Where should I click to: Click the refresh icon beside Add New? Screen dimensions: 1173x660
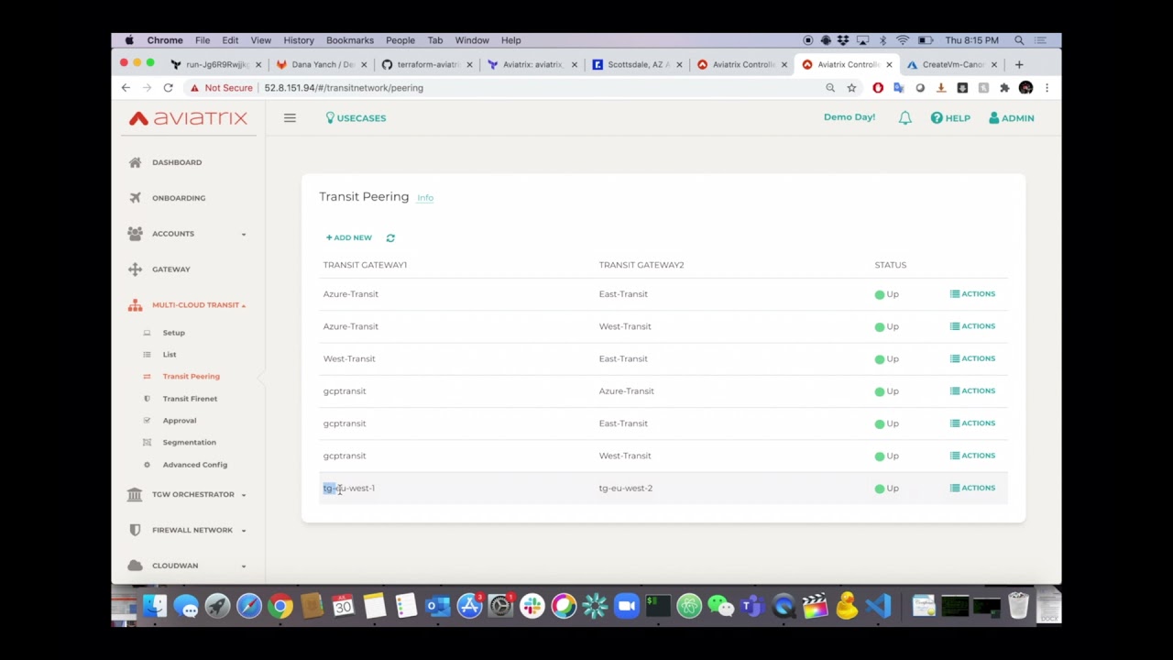tap(390, 237)
